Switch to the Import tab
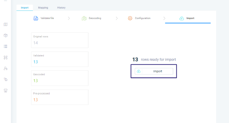The width and height of the screenshot is (229, 123). pyautogui.click(x=25, y=8)
